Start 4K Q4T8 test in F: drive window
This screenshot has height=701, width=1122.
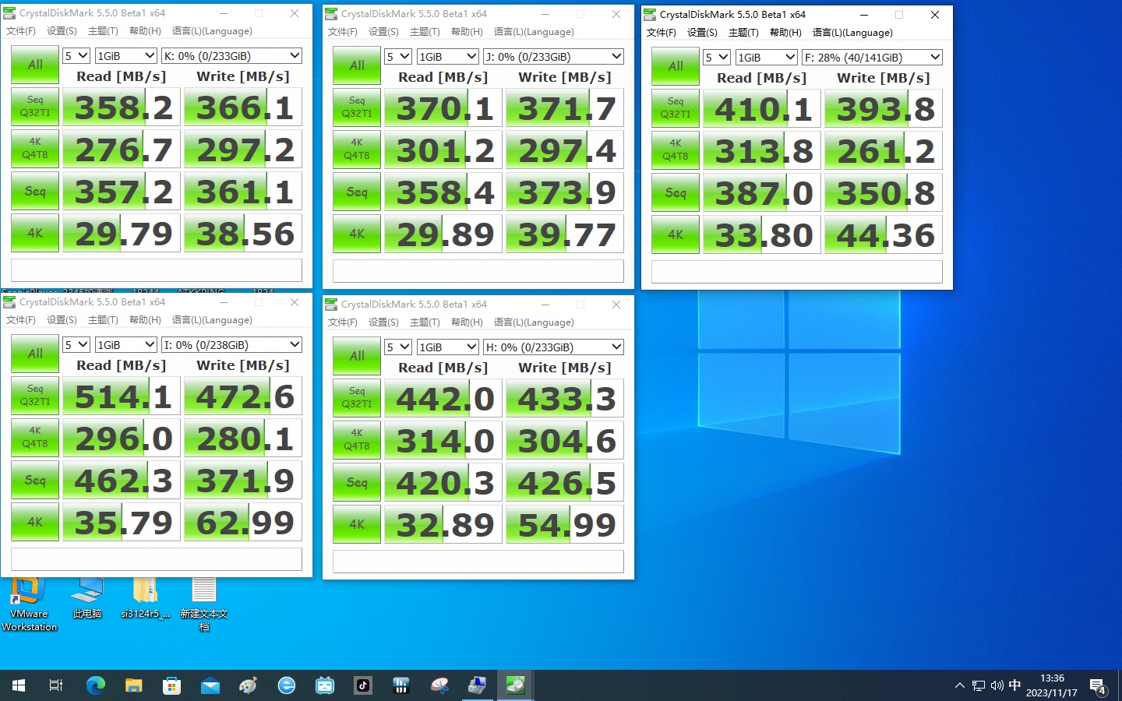coord(676,150)
